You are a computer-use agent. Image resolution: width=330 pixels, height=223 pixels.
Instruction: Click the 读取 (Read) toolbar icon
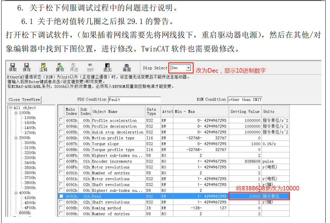(x=13, y=67)
